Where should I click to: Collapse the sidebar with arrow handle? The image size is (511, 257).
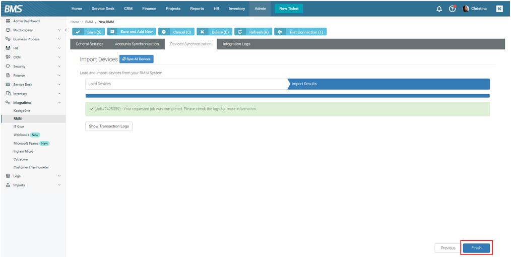tap(66, 30)
